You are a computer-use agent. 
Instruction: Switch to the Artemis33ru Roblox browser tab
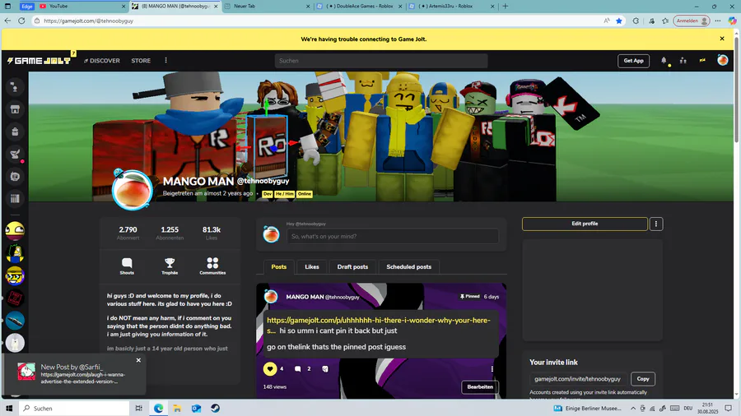(451, 6)
